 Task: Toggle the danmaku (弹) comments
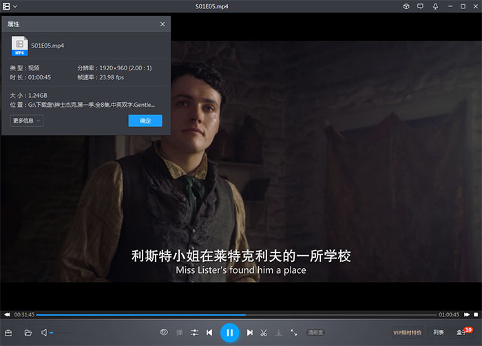click(x=180, y=333)
